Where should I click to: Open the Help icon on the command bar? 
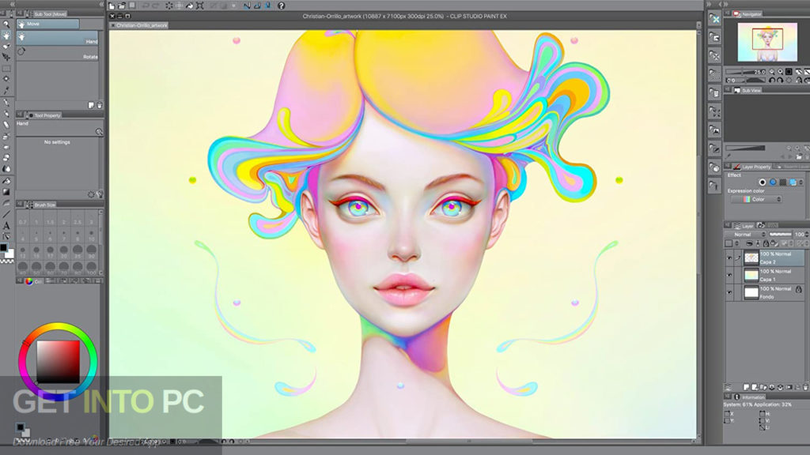(x=281, y=6)
